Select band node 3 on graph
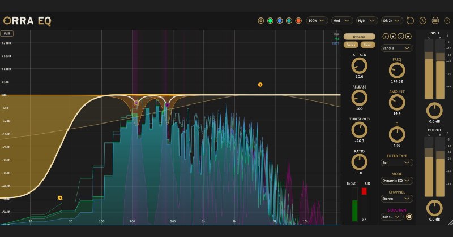 pos(60,198)
